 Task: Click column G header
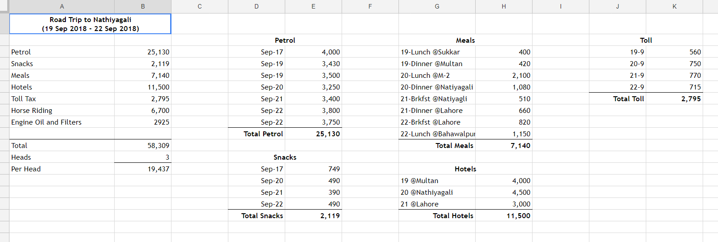437,6
